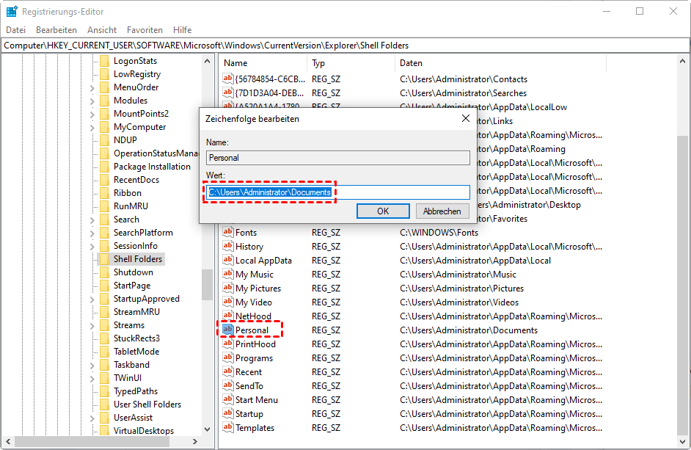Sort values by the Daten column header
Viewport: 691px width, 450px height.
coord(500,63)
